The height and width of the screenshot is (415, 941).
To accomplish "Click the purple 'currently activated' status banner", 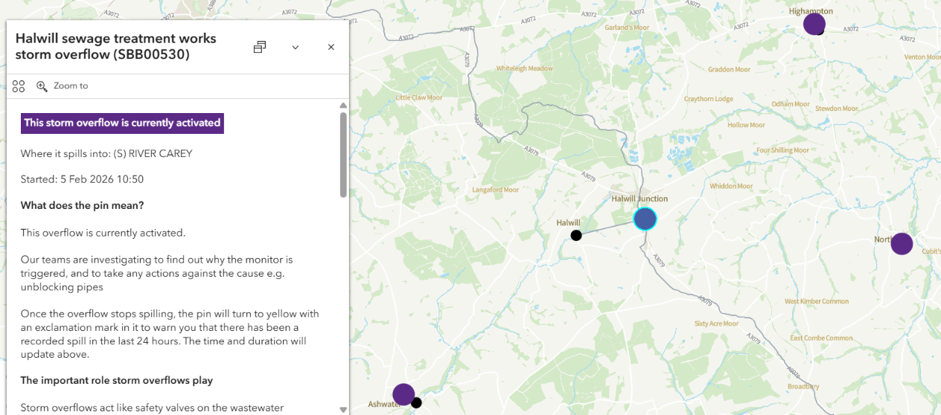I will coord(122,123).
